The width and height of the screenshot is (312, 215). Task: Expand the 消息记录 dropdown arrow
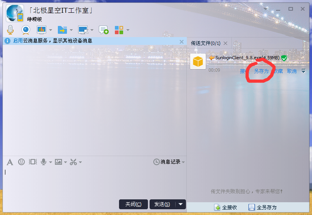183,162
